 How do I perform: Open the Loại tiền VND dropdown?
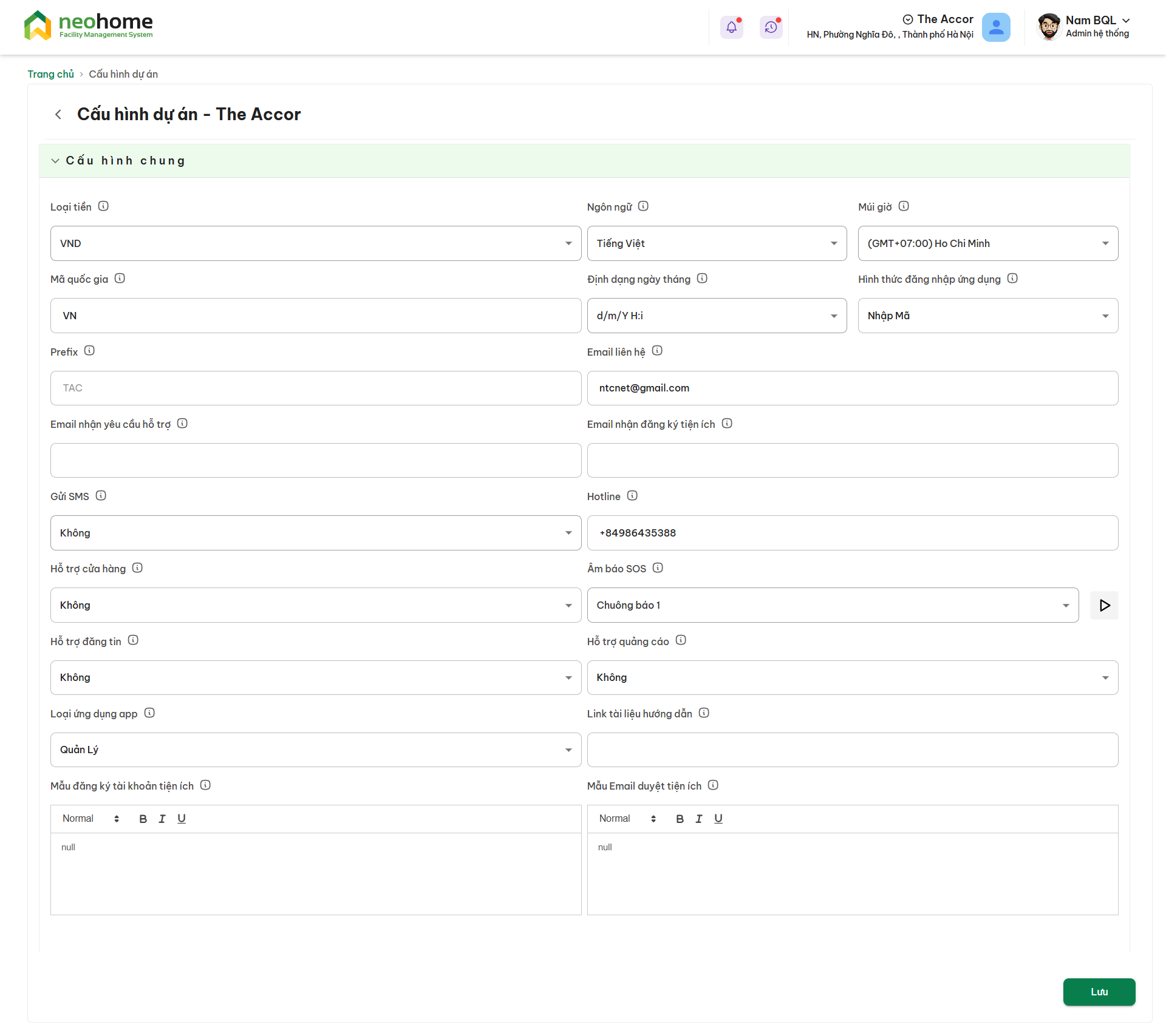[315, 243]
